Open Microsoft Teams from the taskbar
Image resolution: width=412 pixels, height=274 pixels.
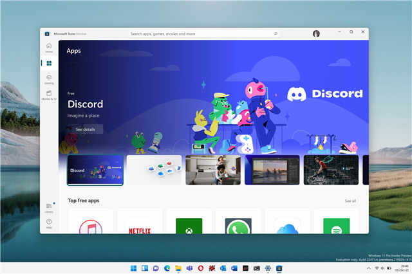(189, 268)
